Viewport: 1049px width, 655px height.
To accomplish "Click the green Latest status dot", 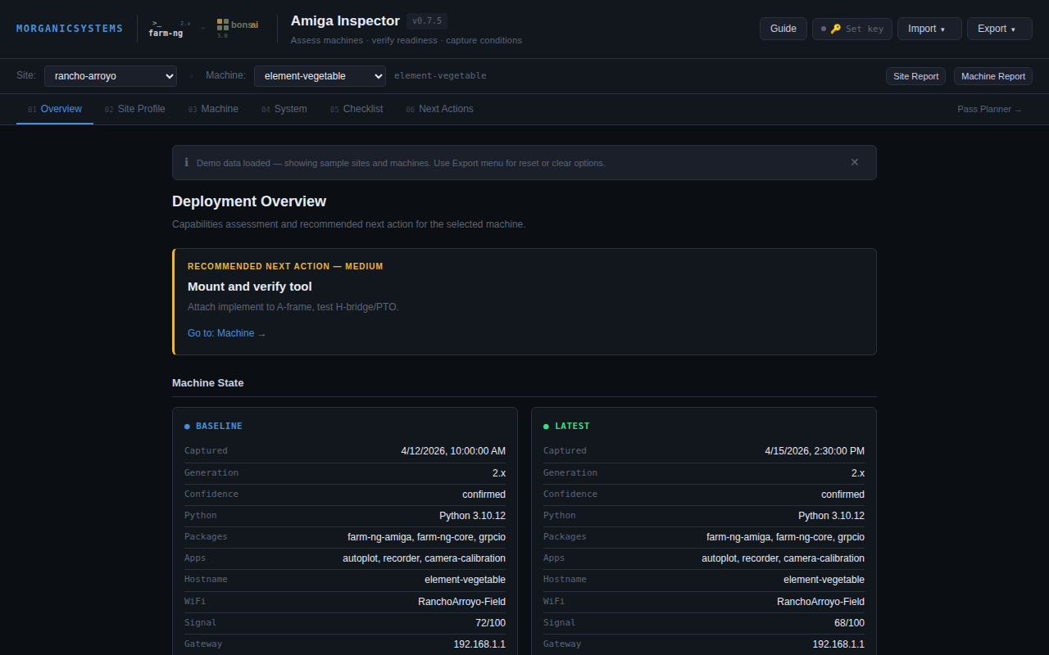I will point(546,427).
